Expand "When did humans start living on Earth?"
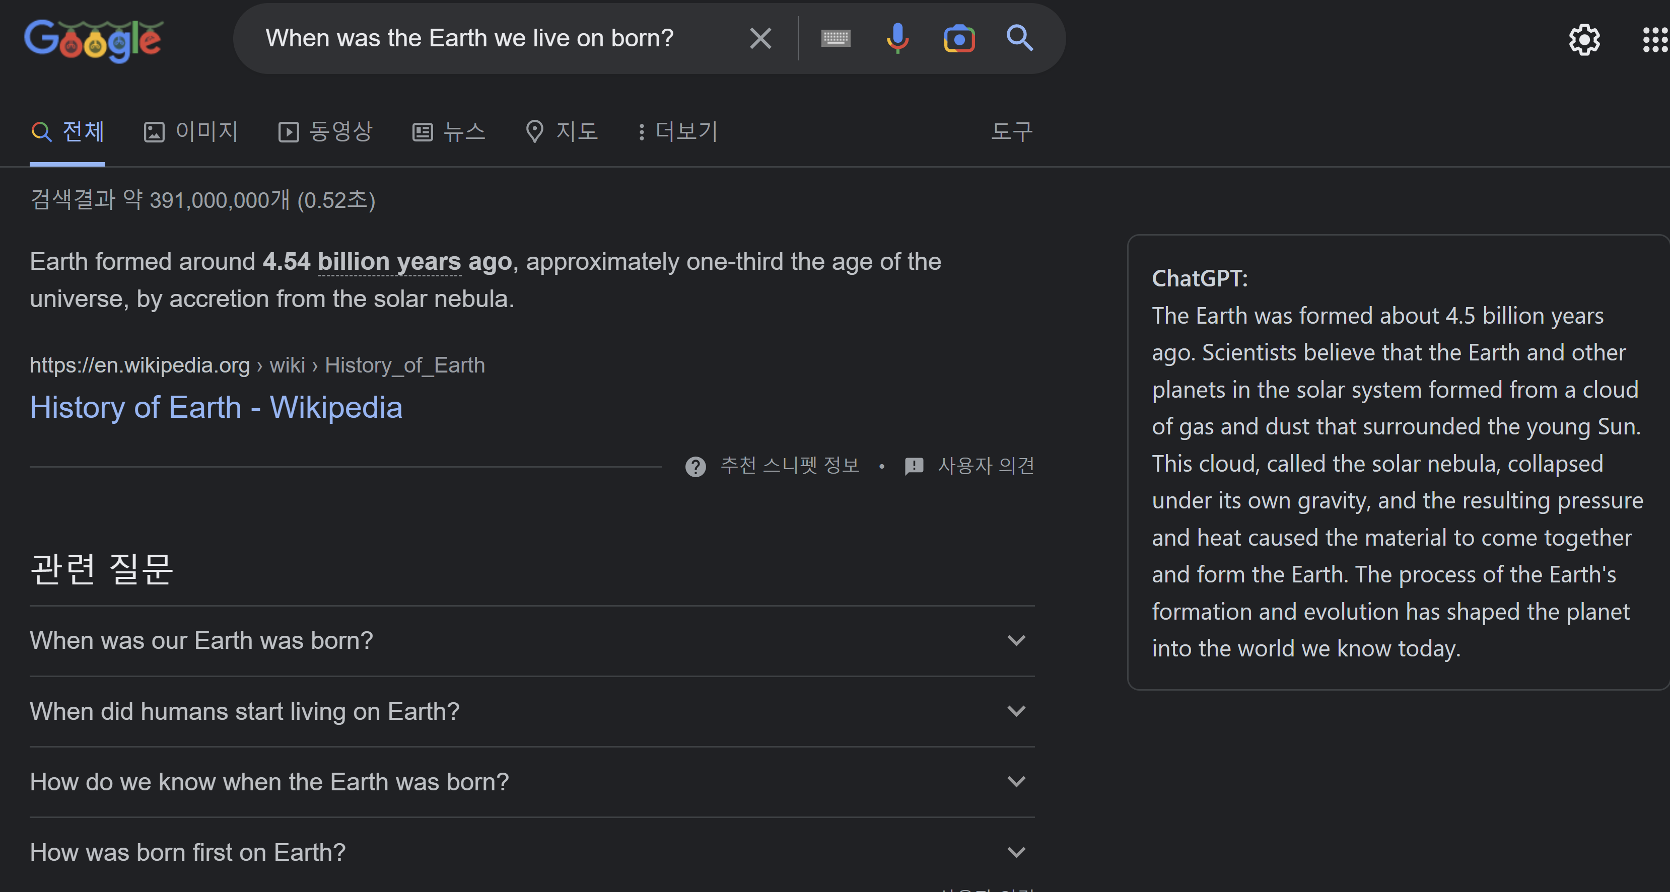Screen dimensions: 1670x892 532,711
